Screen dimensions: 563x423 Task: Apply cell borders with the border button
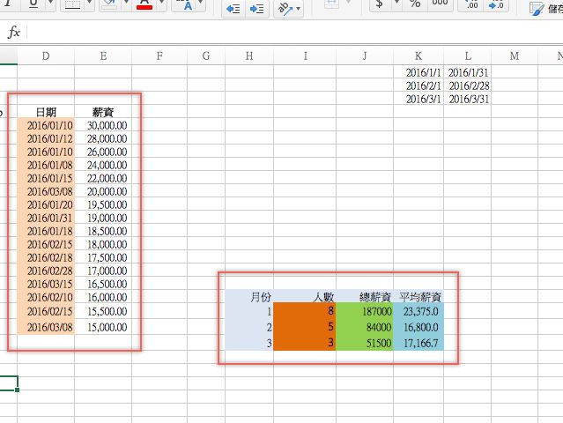pyautogui.click(x=72, y=4)
